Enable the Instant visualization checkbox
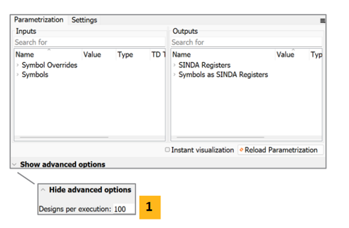Viewport: 349px width, 228px height. (x=167, y=150)
